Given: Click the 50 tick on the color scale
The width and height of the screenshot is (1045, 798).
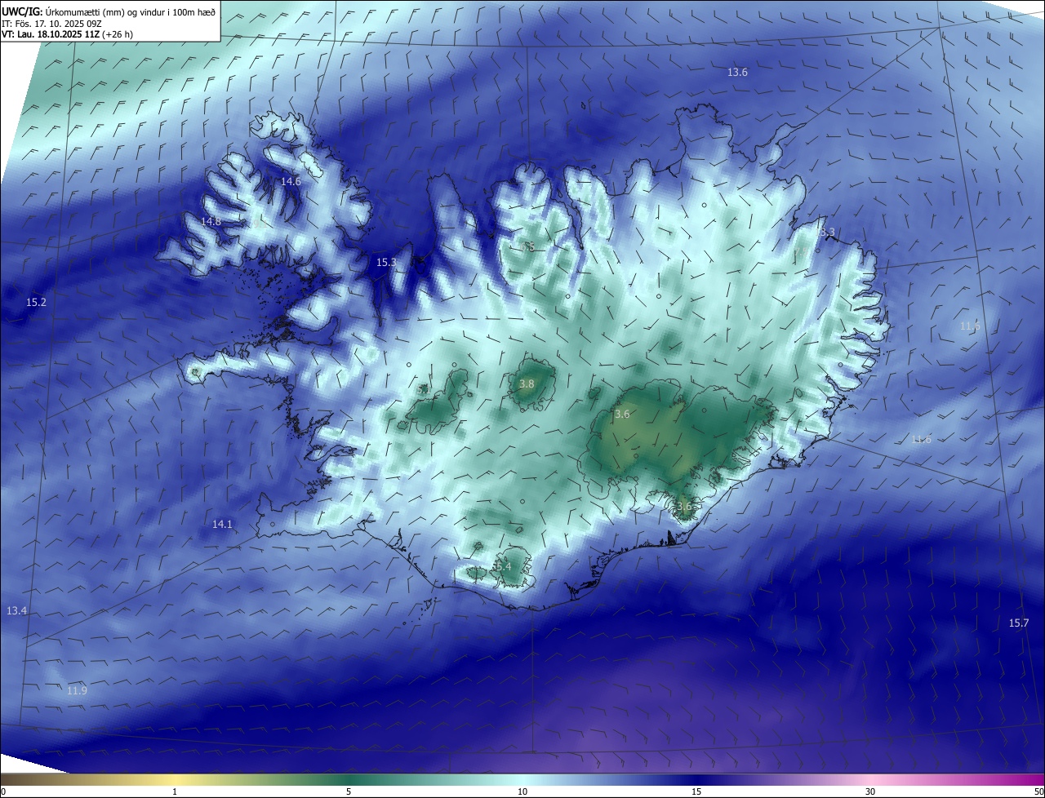Looking at the screenshot, I should pos(1038,791).
